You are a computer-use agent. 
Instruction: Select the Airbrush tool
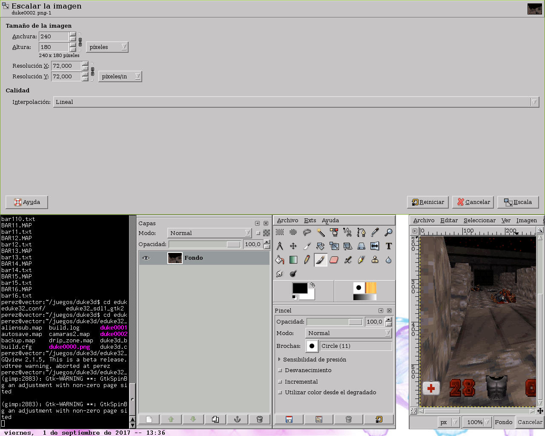click(x=348, y=260)
